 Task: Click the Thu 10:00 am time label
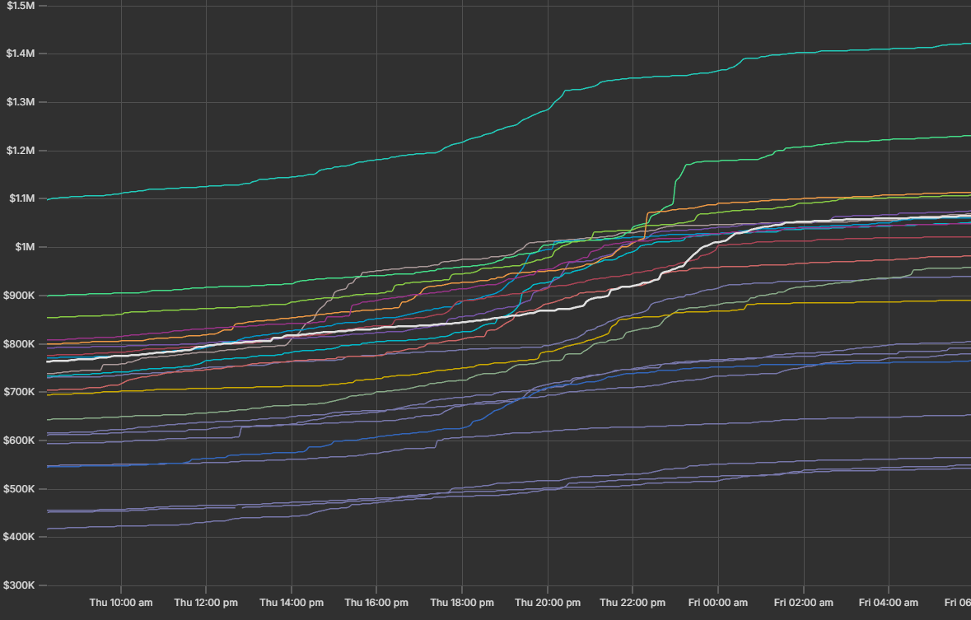click(121, 603)
